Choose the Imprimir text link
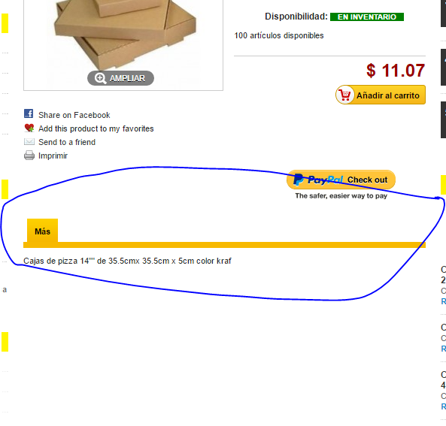 pyautogui.click(x=53, y=156)
